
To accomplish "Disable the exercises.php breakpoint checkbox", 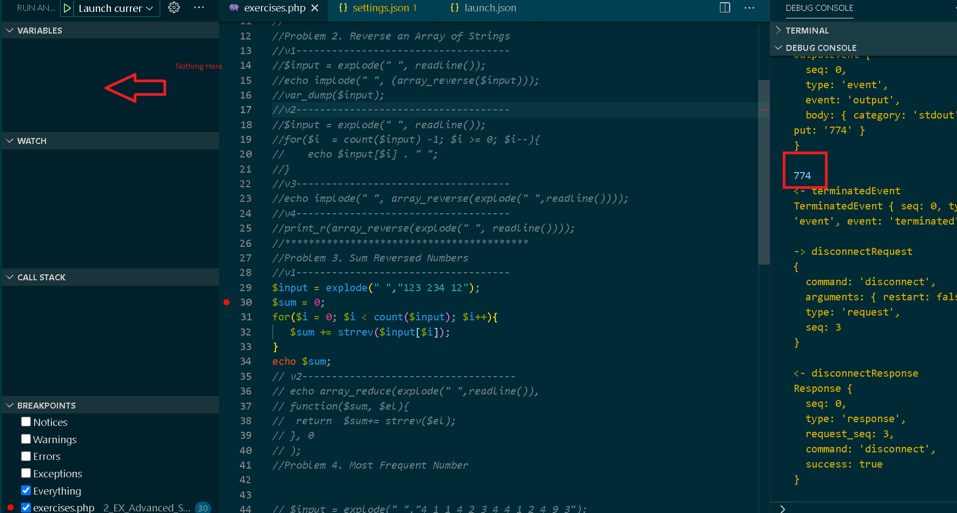I will pyautogui.click(x=26, y=507).
